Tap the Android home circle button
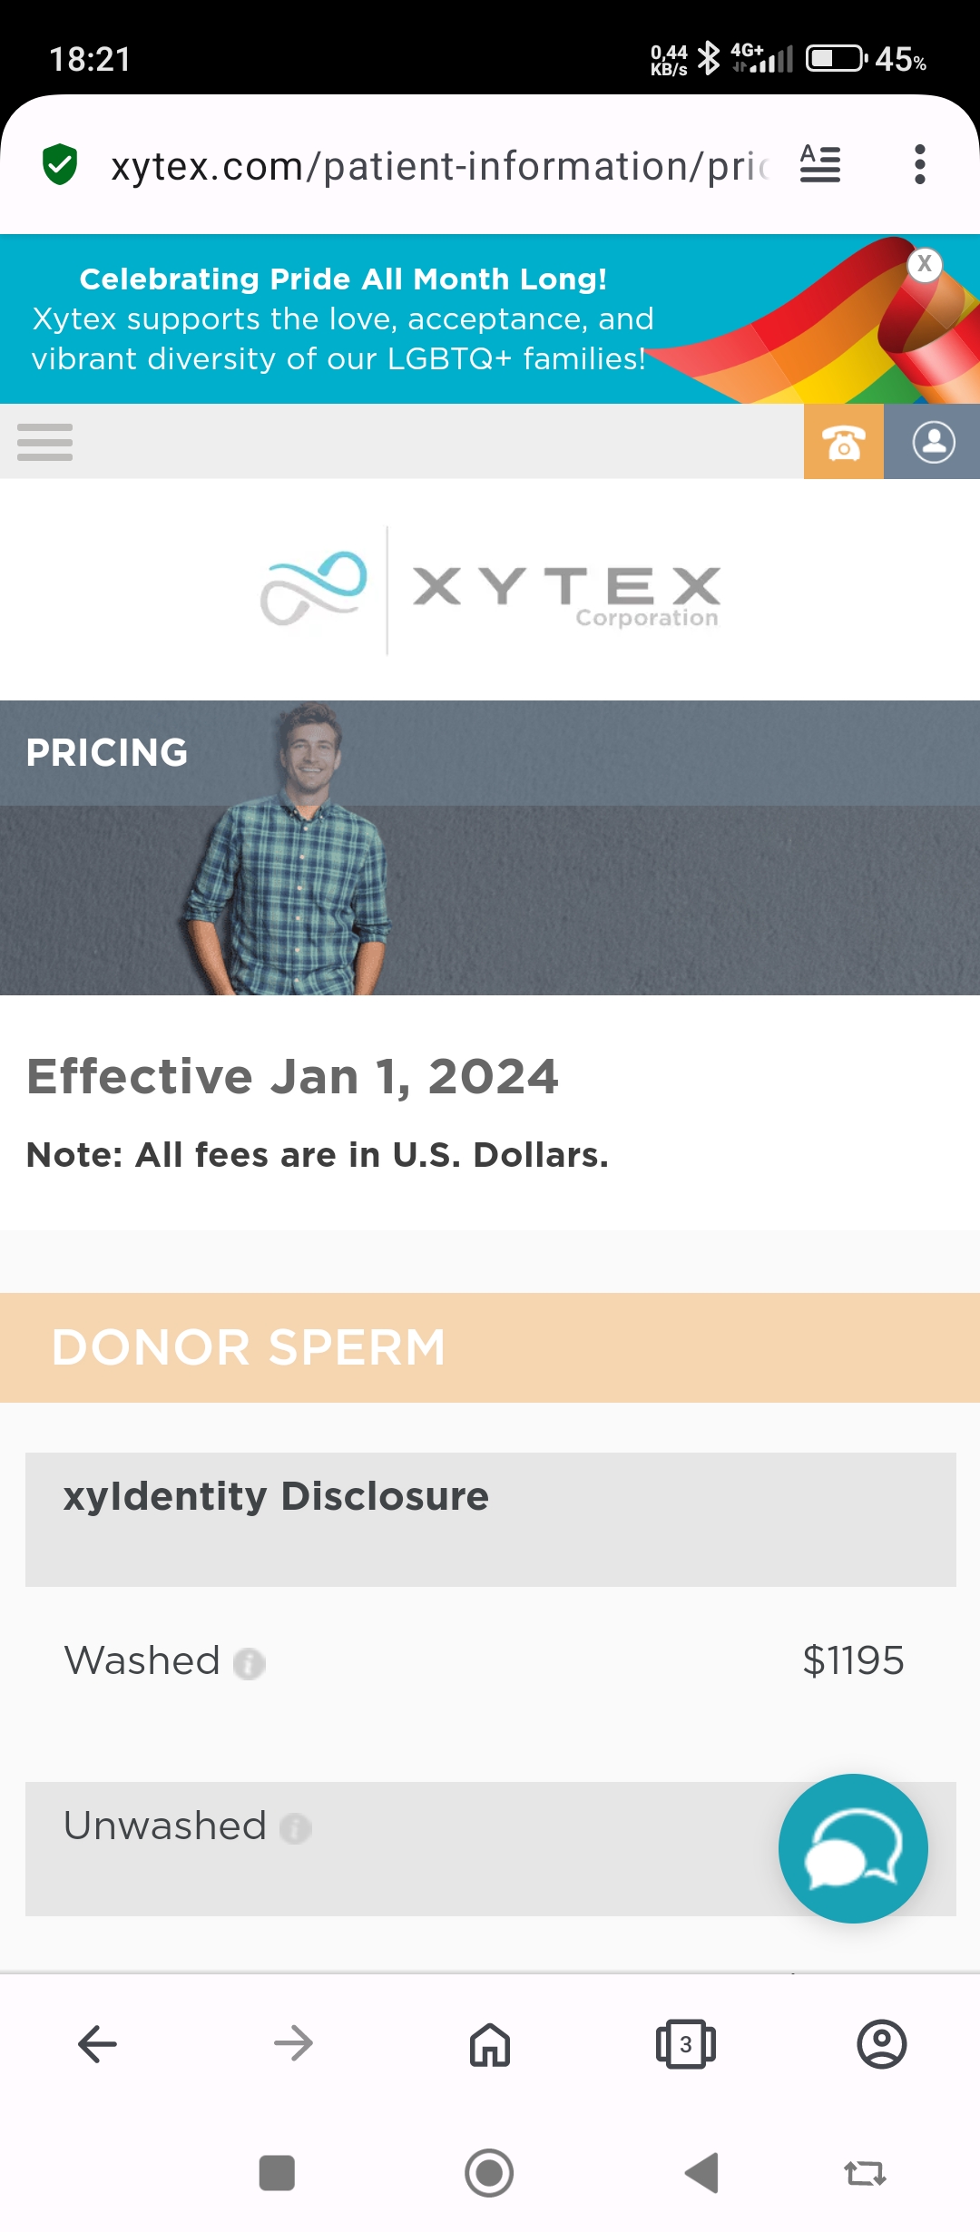980x2232 pixels. point(489,2173)
